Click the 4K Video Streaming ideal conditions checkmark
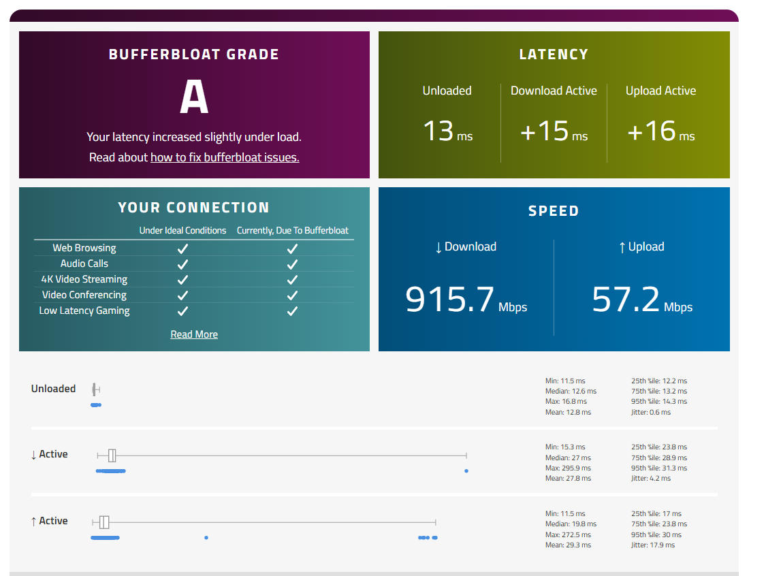The image size is (781, 576). [182, 280]
